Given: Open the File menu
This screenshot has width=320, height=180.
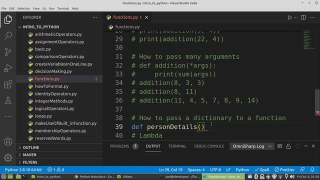Looking at the screenshot, I should (3, 8).
